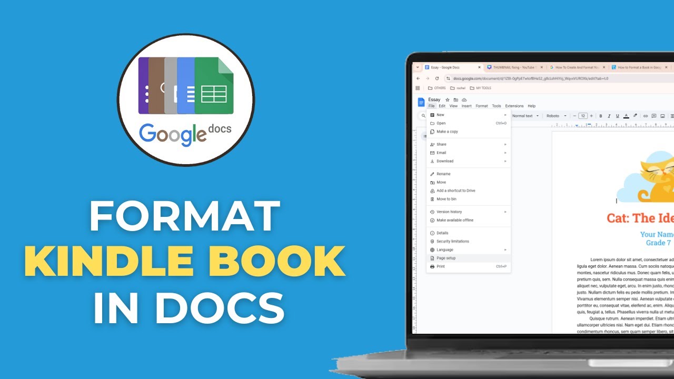Open the Edit menu
The width and height of the screenshot is (674, 379).
pyautogui.click(x=442, y=106)
